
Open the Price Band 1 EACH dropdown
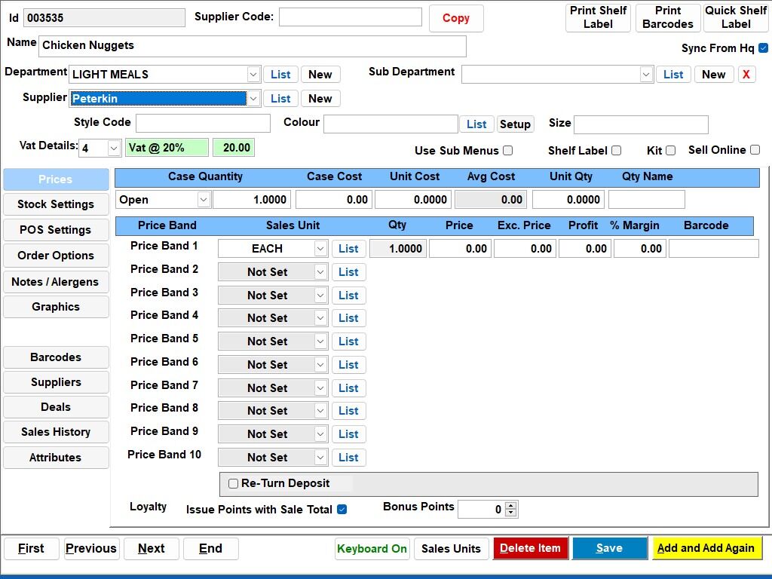coord(320,249)
